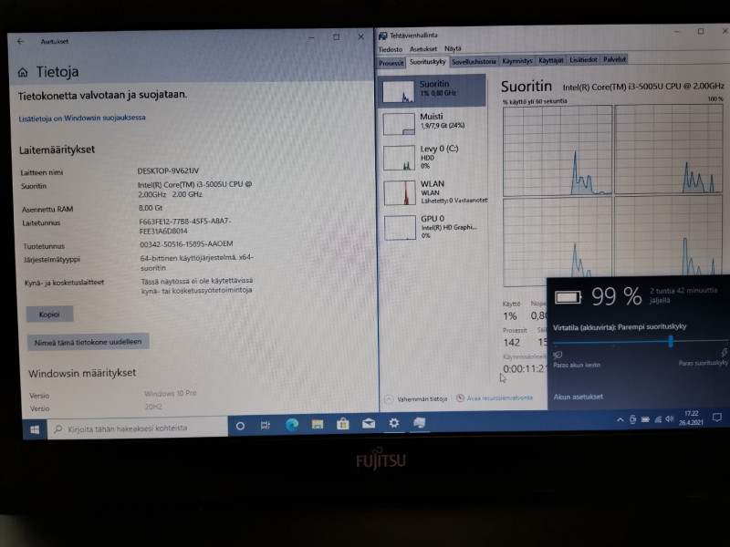Select Levy 0 (C:) performance item
The width and height of the screenshot is (730, 547).
(433, 157)
